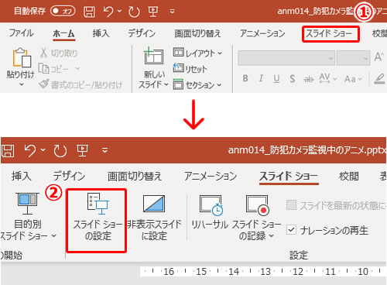Open デザイン tab in the upper ribbon
This screenshot has height=285, width=387.
142,33
